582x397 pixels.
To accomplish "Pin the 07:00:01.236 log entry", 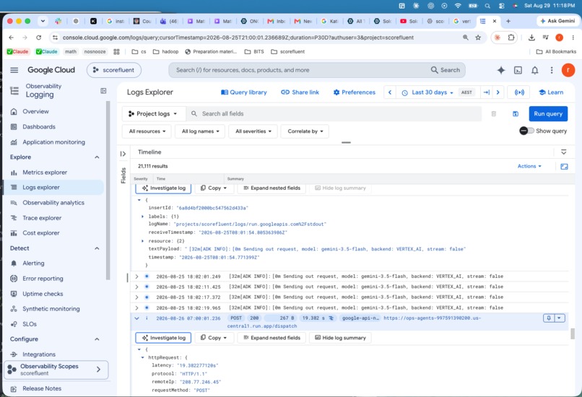I will (x=549, y=318).
